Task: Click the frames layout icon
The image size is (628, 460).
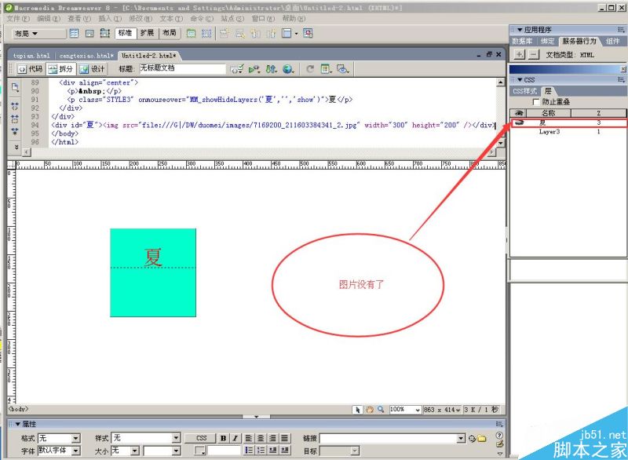Action: click(288, 33)
